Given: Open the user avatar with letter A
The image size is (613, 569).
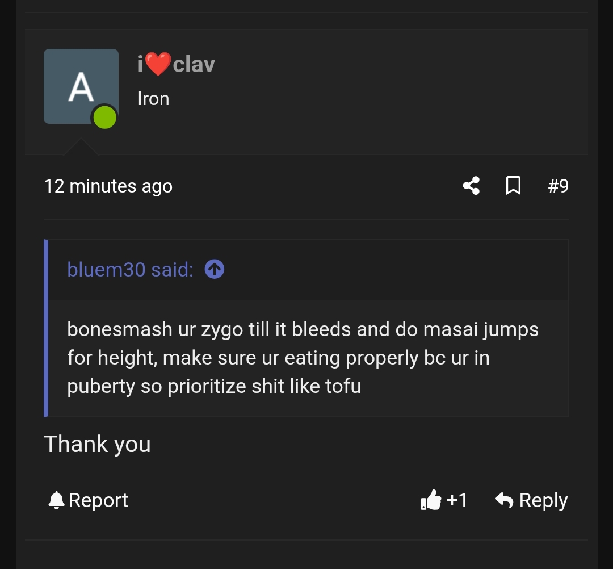Looking at the screenshot, I should [81, 86].
